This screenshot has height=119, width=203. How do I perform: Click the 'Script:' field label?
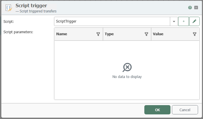tap(8, 21)
